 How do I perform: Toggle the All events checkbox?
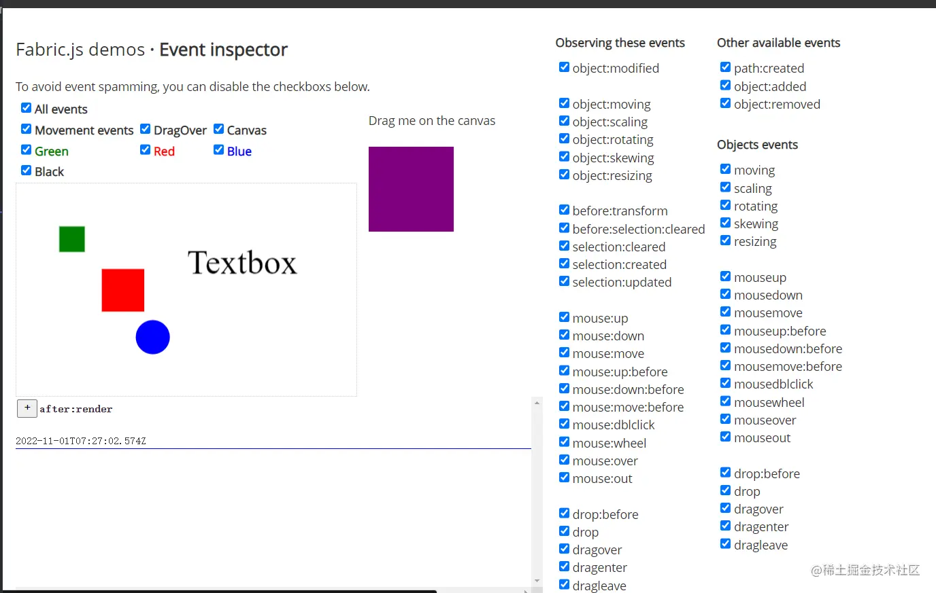[x=26, y=108]
